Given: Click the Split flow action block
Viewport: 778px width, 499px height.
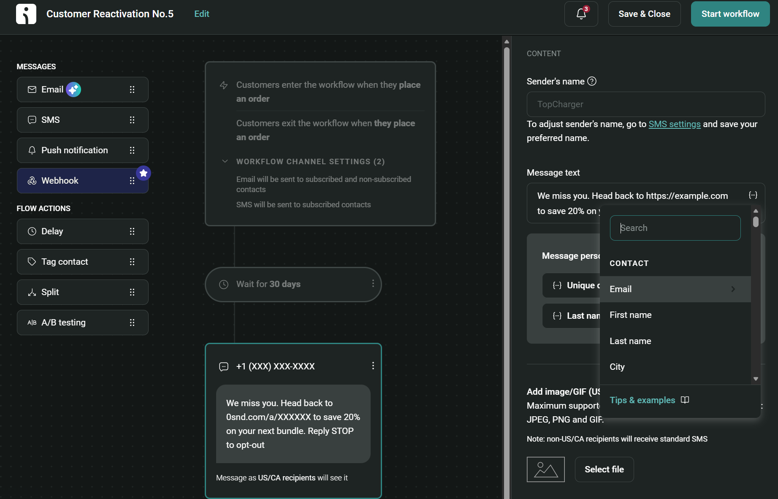Looking at the screenshot, I should click(83, 292).
